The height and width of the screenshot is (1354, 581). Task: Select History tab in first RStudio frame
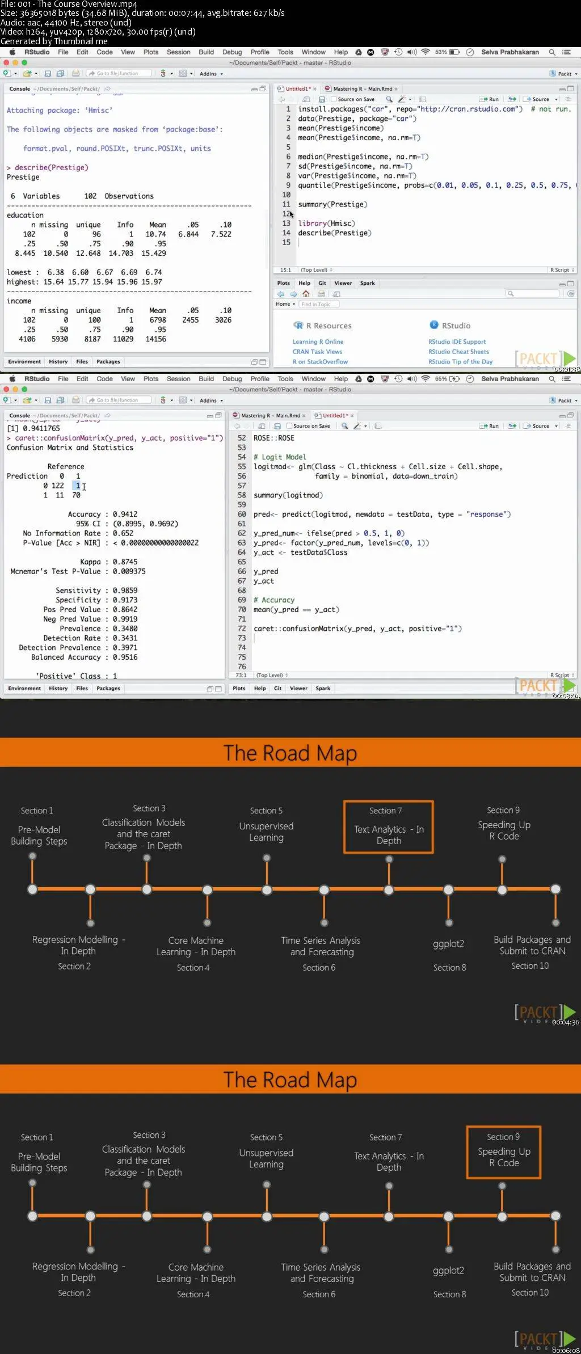(x=58, y=361)
